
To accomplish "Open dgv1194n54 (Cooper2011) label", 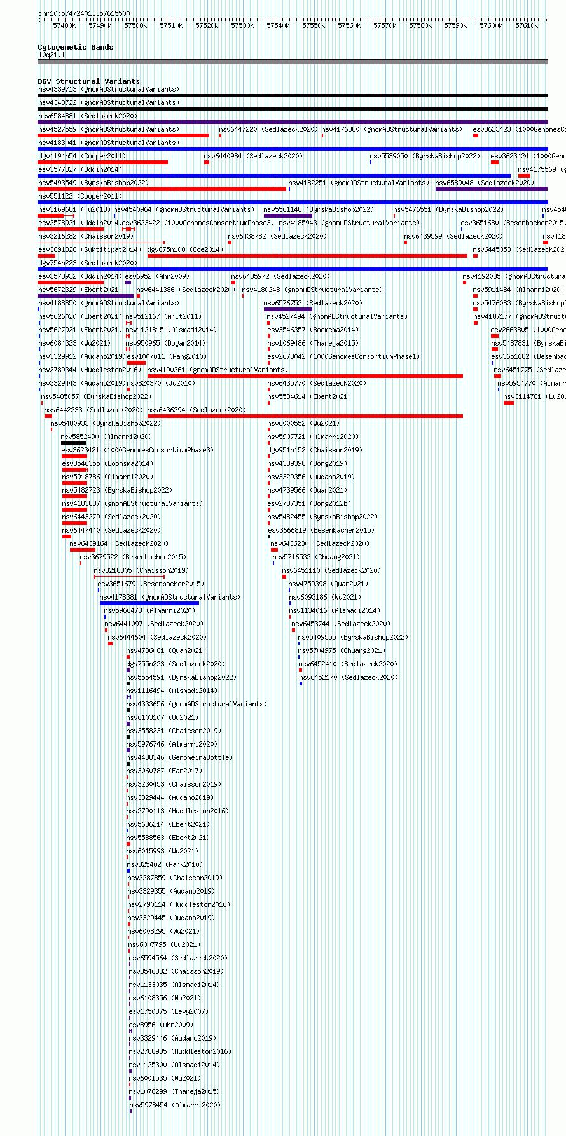I will click(x=82, y=156).
